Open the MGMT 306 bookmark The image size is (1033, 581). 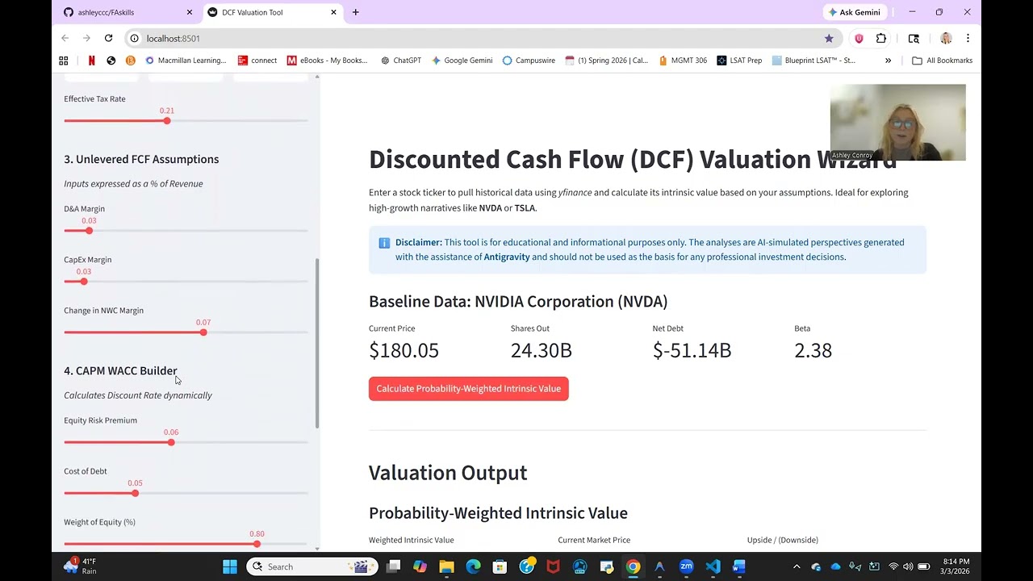(683, 61)
